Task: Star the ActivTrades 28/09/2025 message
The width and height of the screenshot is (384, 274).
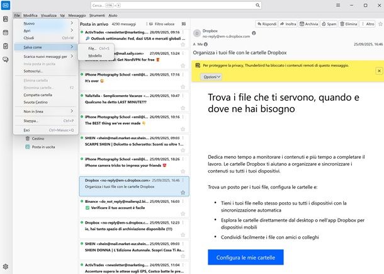Action: click(183, 45)
